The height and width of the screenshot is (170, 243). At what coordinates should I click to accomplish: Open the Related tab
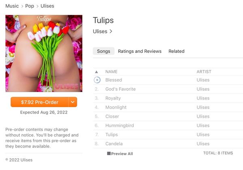(176, 51)
